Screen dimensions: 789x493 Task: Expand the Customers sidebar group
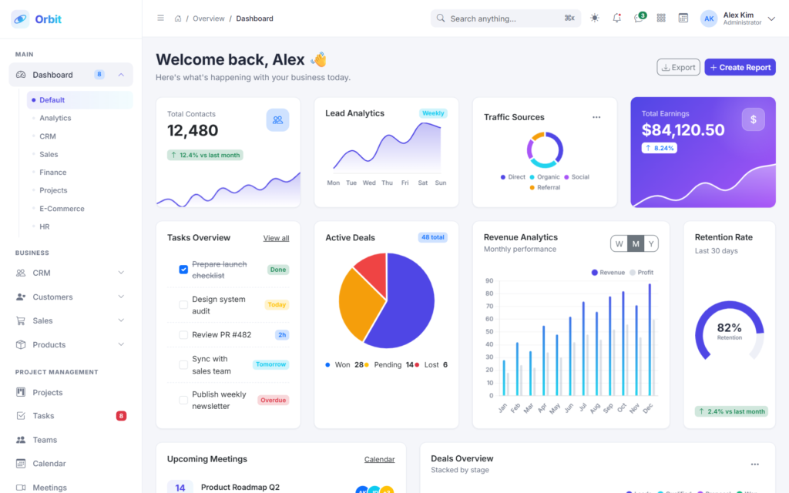pos(70,297)
